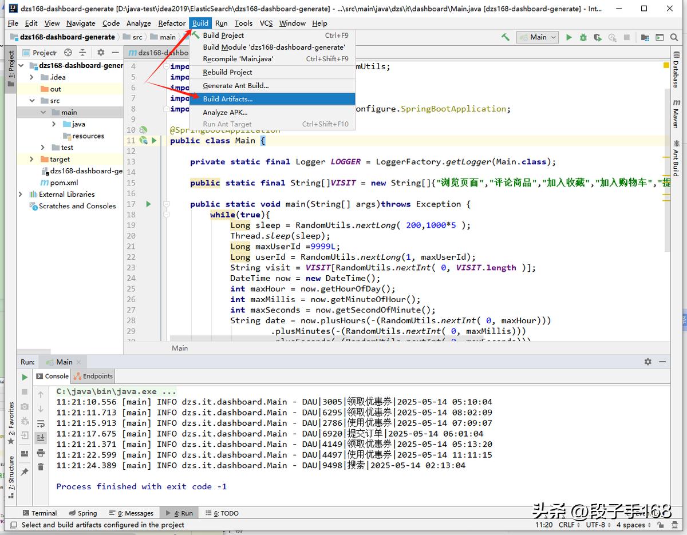Toggle the pin tab icon in the Run panel

coord(25,472)
